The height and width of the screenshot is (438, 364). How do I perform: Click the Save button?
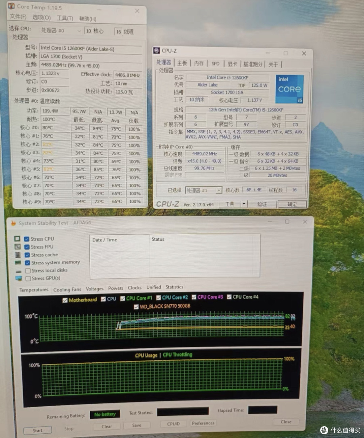coord(137,425)
